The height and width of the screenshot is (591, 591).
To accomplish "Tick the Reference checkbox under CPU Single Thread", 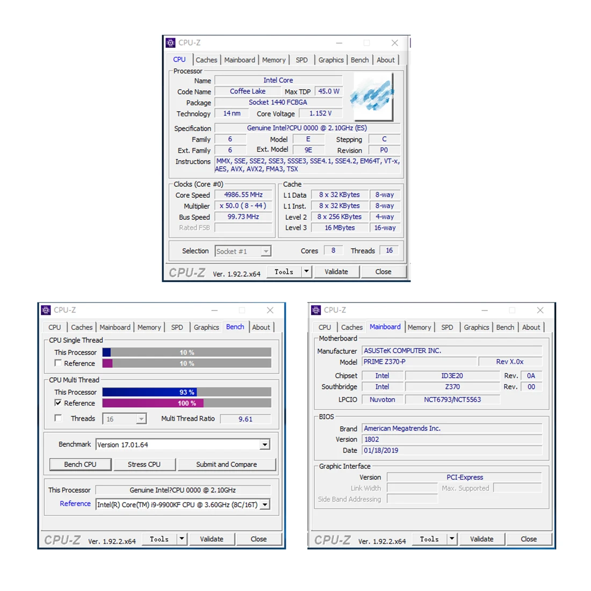I will pyautogui.click(x=58, y=363).
